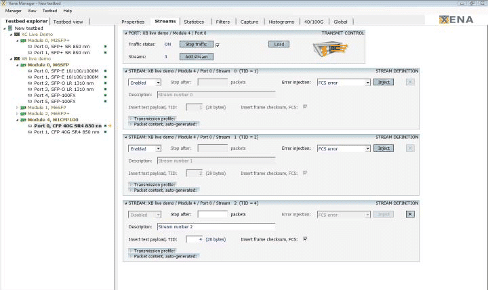
Task: Delete Stream 2 using its X button
Action: [410, 214]
